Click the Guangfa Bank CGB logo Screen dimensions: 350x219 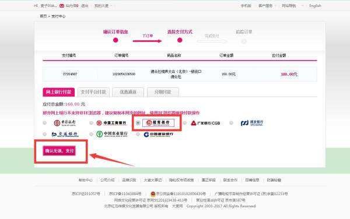coord(205,123)
